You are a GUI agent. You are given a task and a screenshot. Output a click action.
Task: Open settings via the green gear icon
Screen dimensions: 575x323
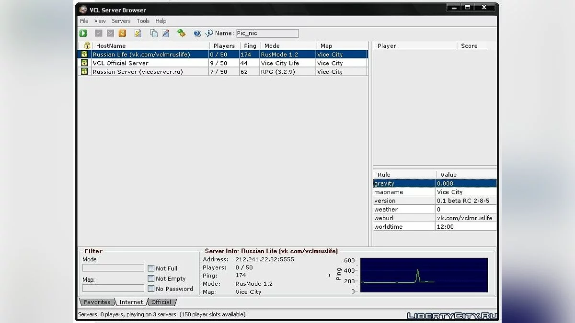[x=181, y=33]
